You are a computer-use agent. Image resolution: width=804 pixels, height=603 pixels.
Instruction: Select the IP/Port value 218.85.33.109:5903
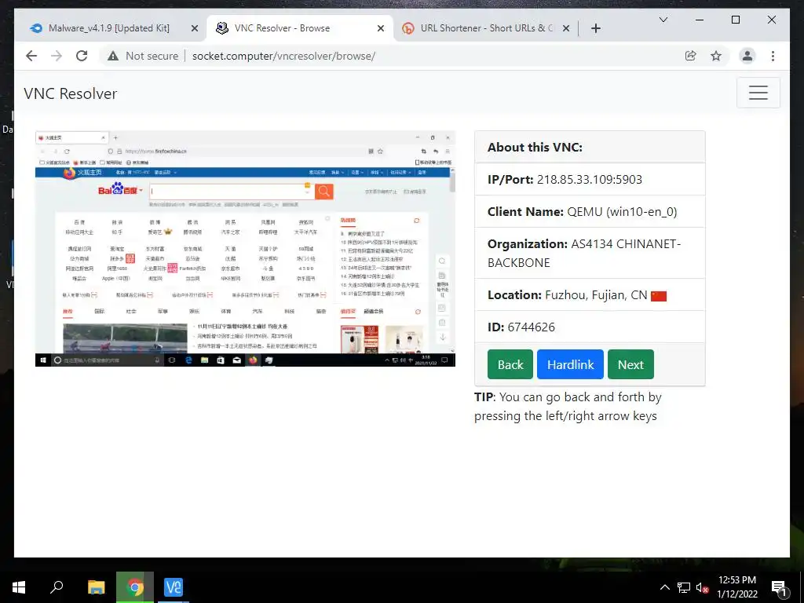pos(589,180)
